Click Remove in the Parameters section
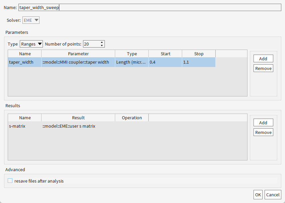Viewport: 285px width, 203px height. tap(263, 68)
